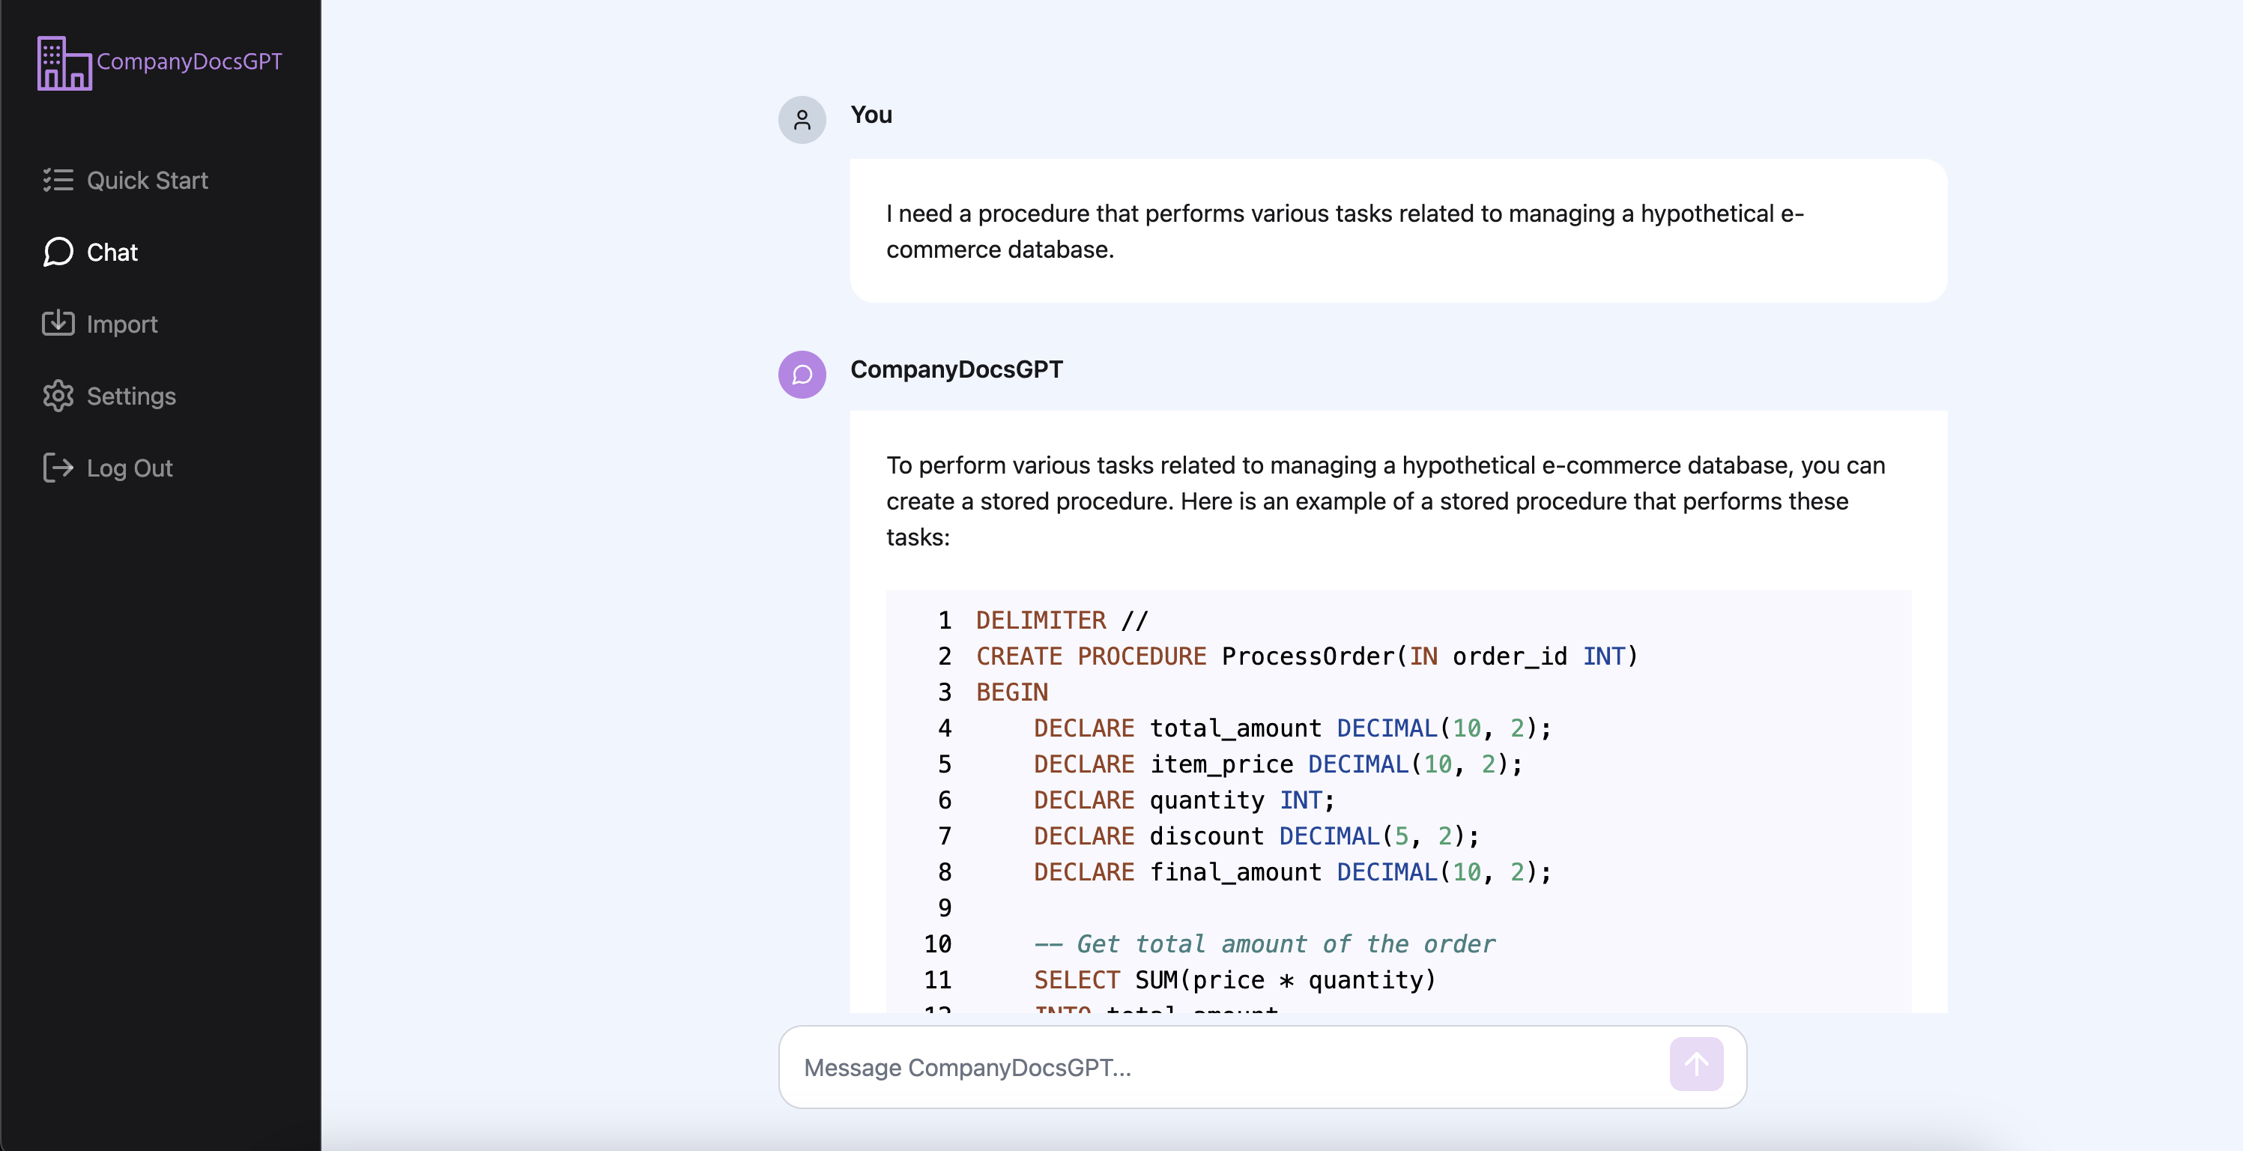Screen dimensions: 2243x1151
Task: Click the Settings gear icon
Action: click(x=58, y=396)
